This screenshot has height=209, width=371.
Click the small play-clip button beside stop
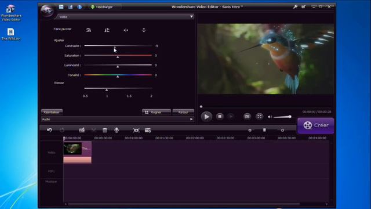[231, 116]
